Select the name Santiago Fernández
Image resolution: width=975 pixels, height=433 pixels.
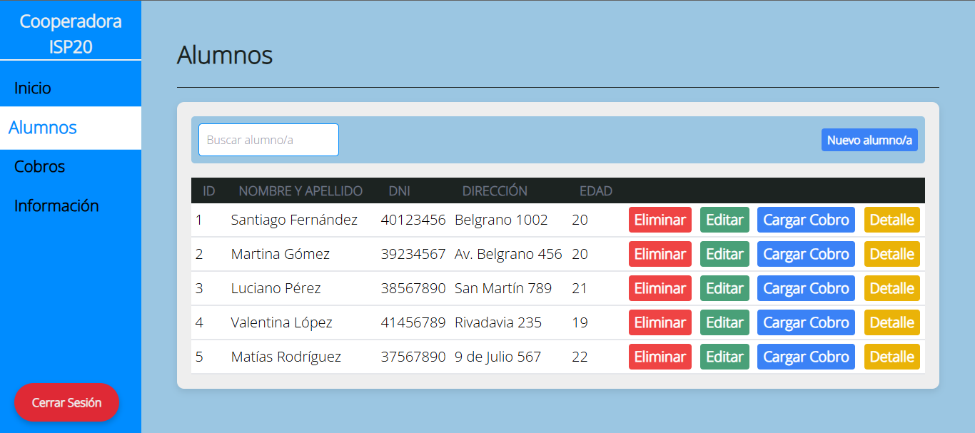294,220
